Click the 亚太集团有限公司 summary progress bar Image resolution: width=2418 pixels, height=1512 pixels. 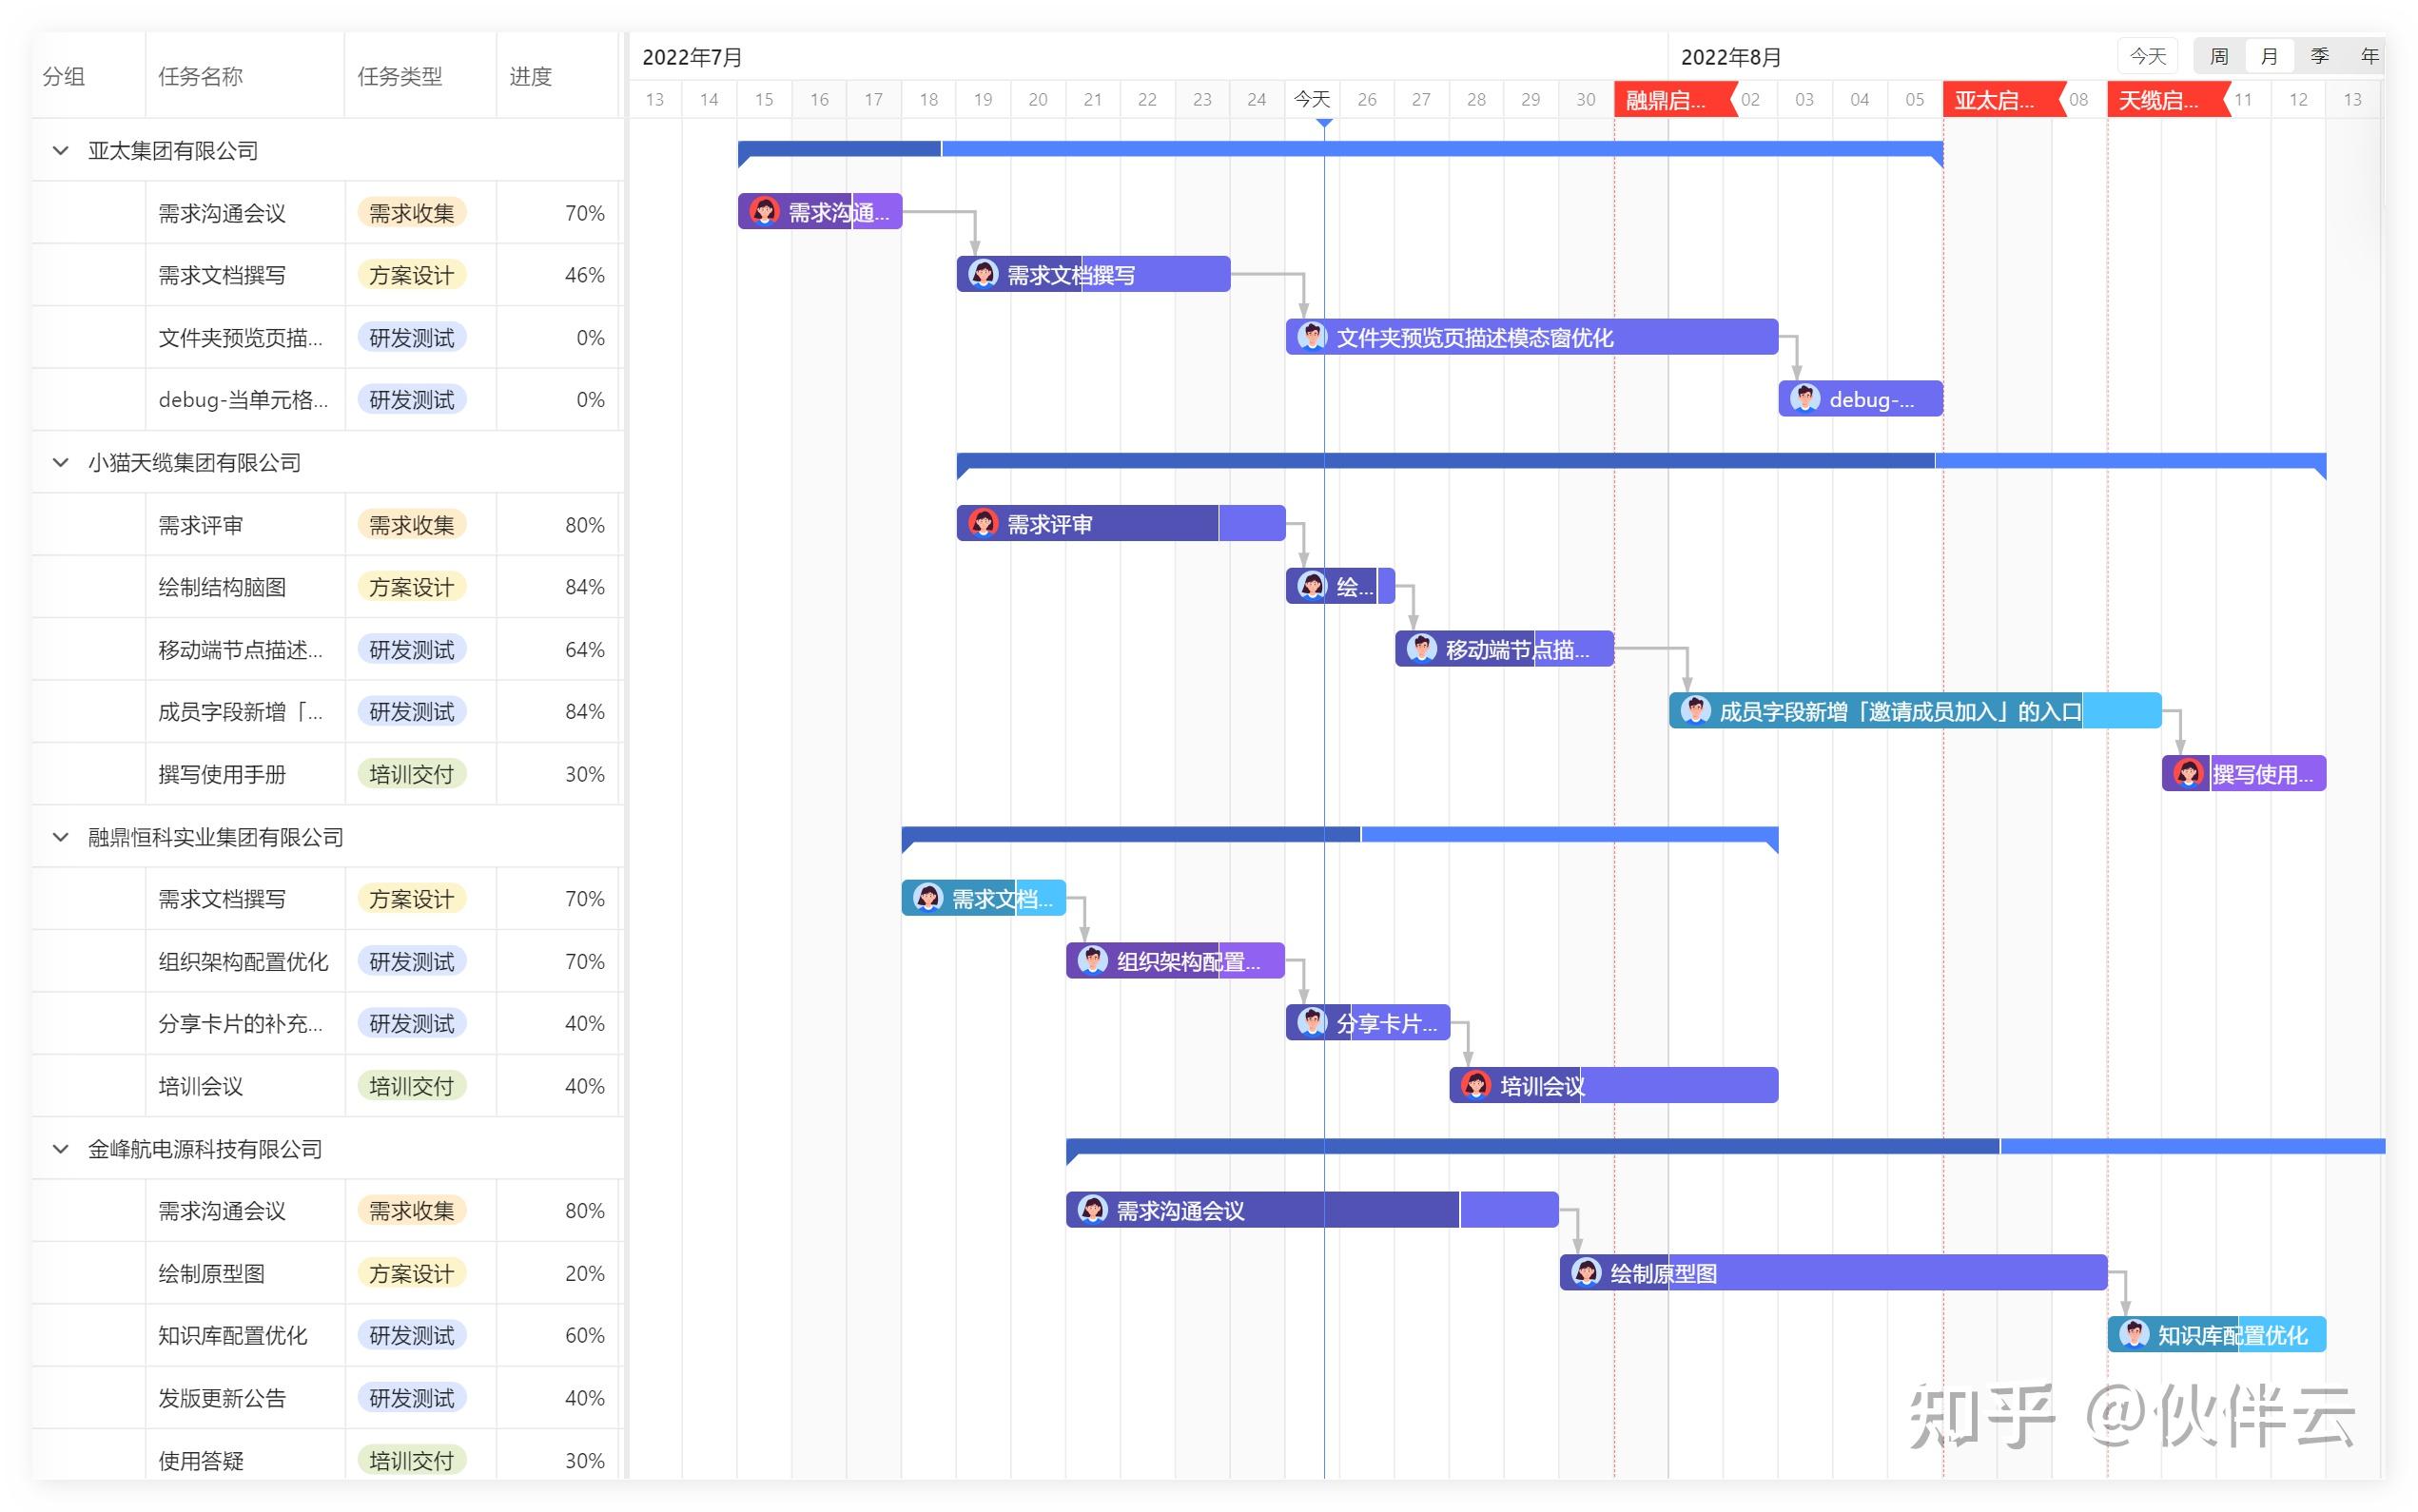(x=1340, y=149)
